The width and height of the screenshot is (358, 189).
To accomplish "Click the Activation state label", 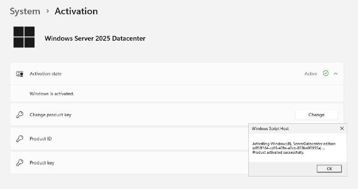I will tap(46, 74).
